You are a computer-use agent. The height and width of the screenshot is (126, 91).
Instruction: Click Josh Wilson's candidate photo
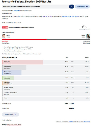pos(4,36)
